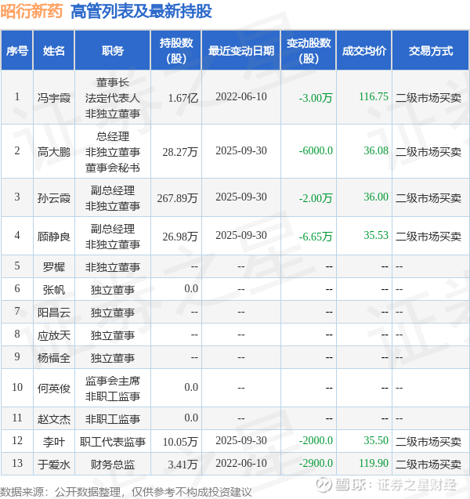Screen dimensions: 470x499
Task: Select the name 罗樨
Action: pyautogui.click(x=54, y=266)
